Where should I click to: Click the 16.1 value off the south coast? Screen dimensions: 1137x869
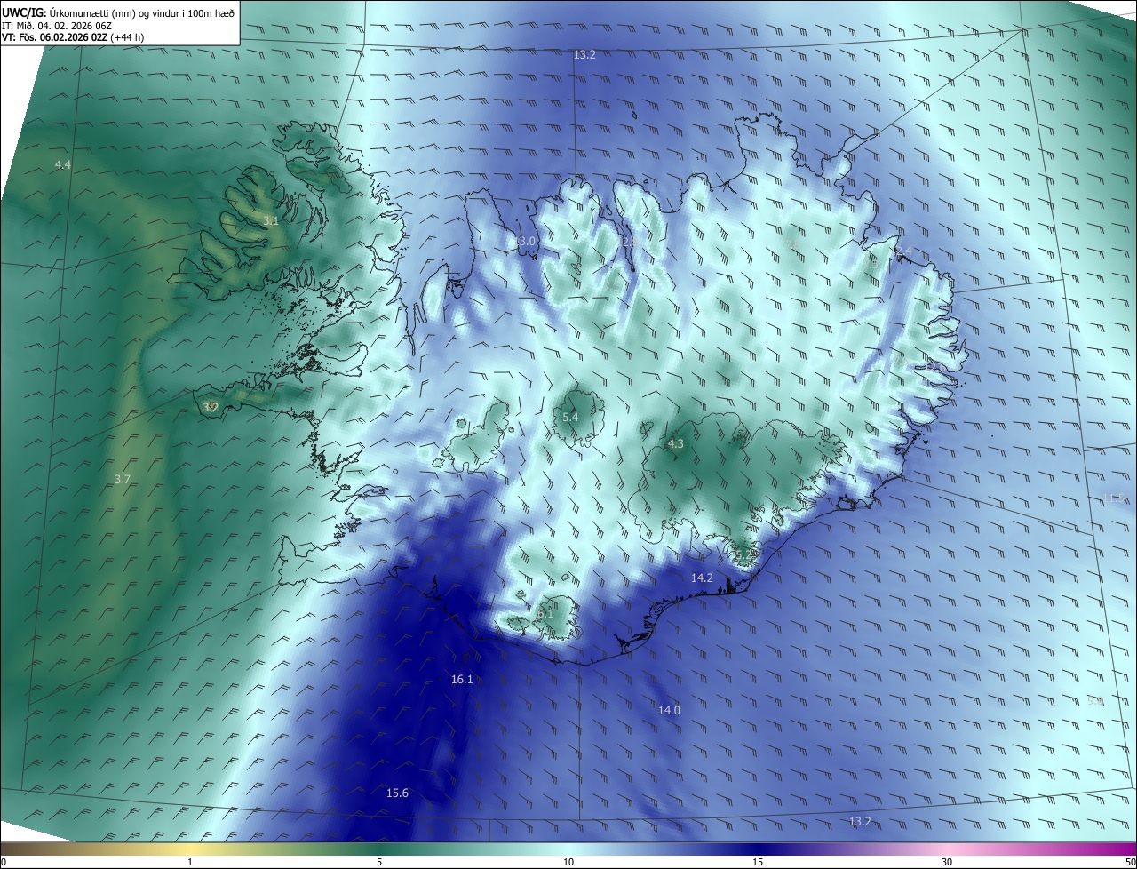(462, 680)
